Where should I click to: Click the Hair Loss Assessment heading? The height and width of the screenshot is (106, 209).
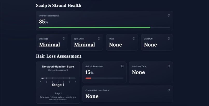coord(59,56)
